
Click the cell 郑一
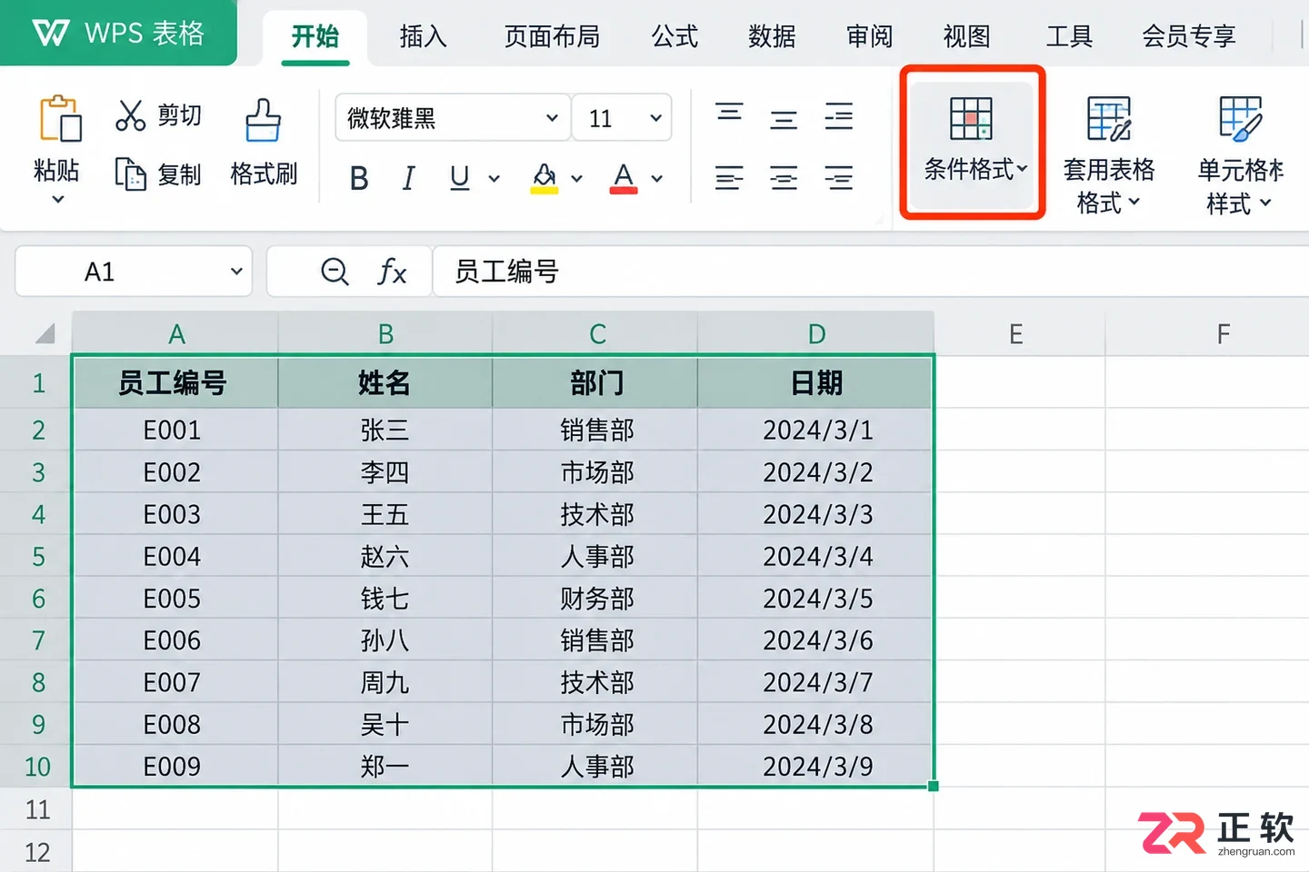(385, 767)
